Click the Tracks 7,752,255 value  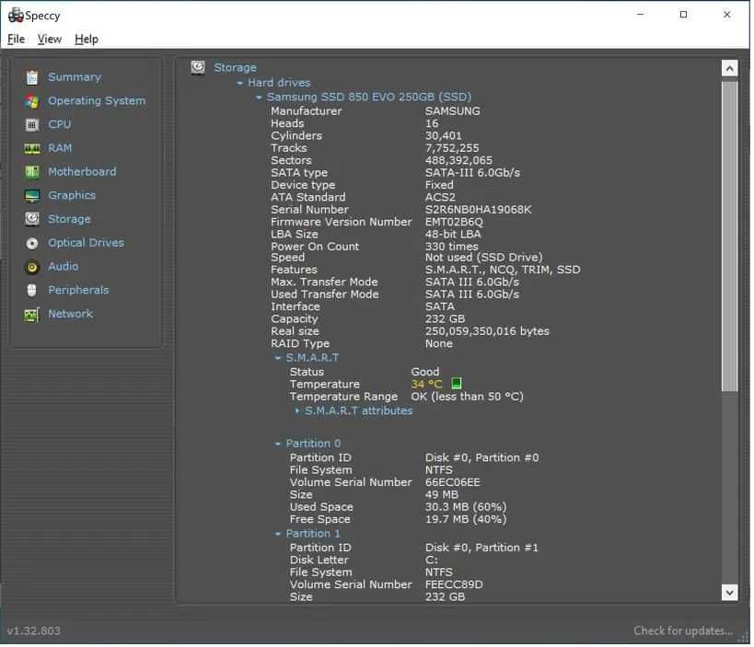point(452,147)
